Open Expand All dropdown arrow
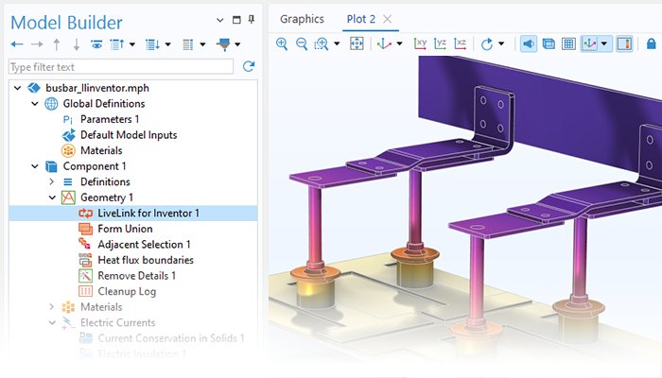 coord(168,44)
